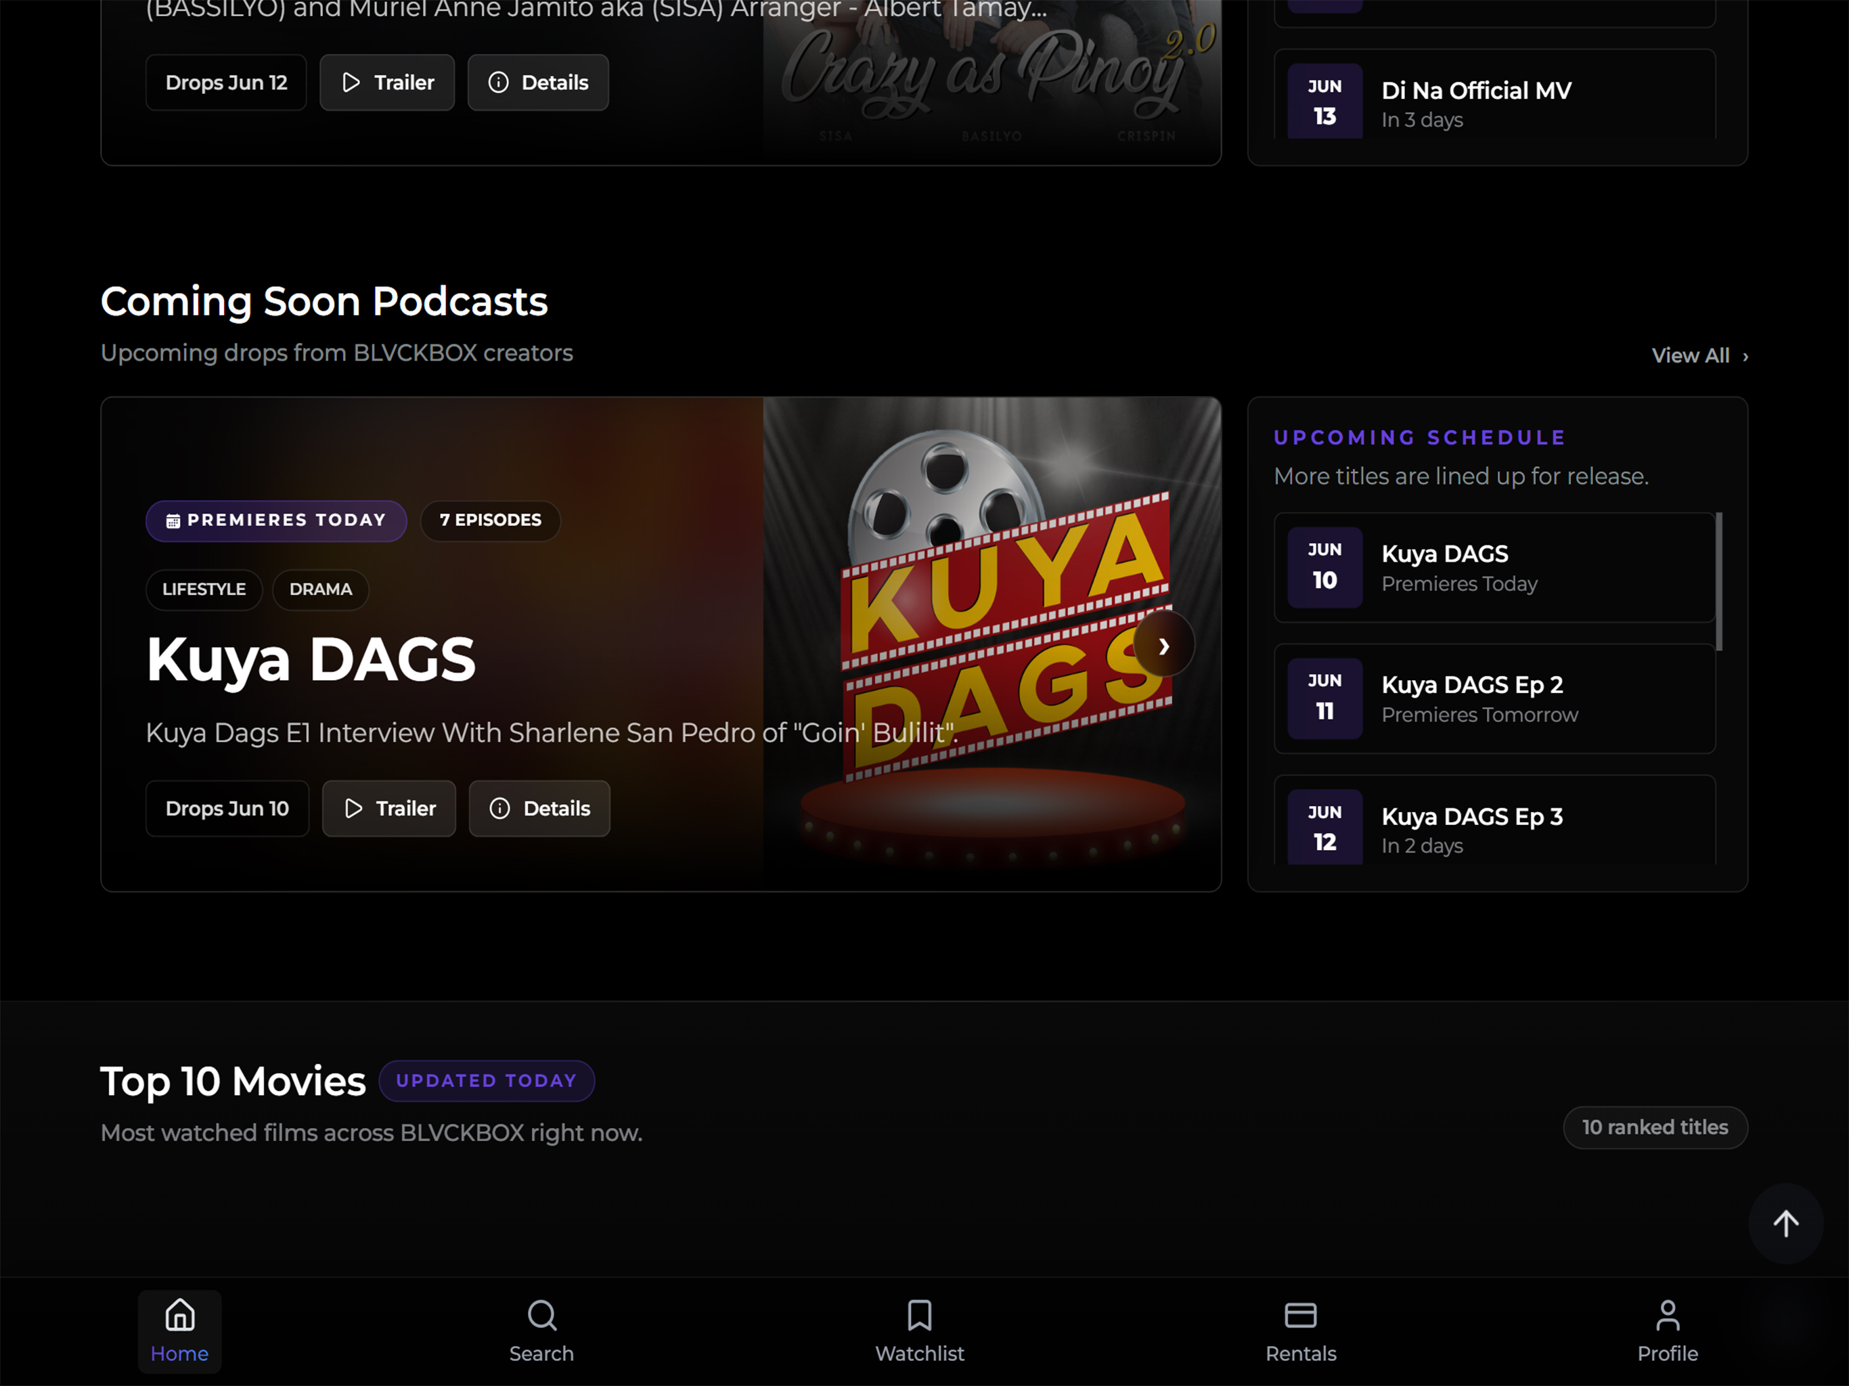
Task: Click the Drops Jun 12 button
Action: pyautogui.click(x=227, y=83)
